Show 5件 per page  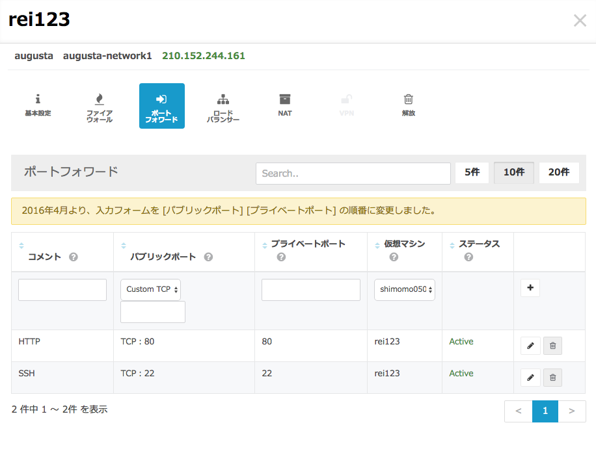pos(472,172)
